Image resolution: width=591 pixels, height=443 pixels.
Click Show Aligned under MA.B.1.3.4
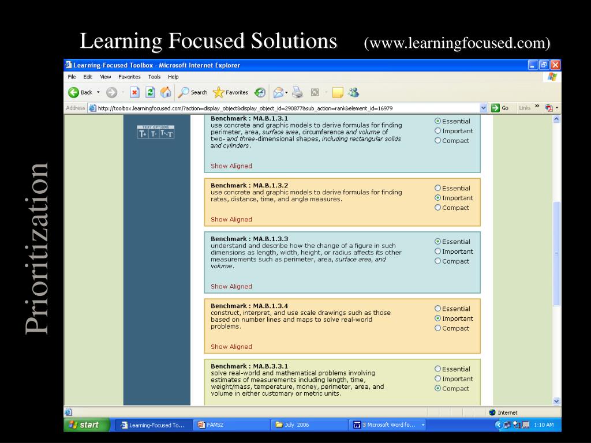[x=231, y=347]
